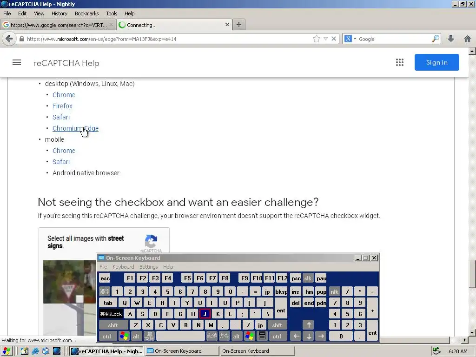Click the down arrow key on keyboard
This screenshot has width=476, height=357.
309,337
